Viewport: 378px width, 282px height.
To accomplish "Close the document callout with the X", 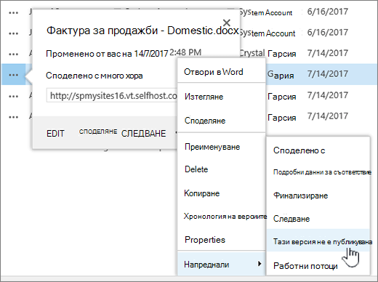I will pyautogui.click(x=227, y=23).
